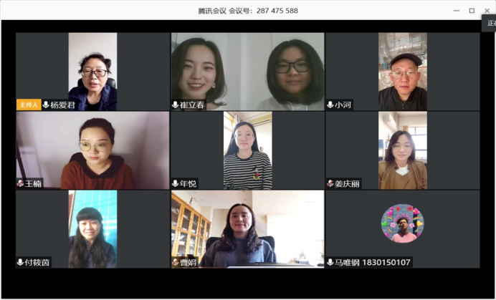Viewport: 496px width, 300px height.
Task: Select 年悦's striped-shirt video tile
Action: coord(248,150)
